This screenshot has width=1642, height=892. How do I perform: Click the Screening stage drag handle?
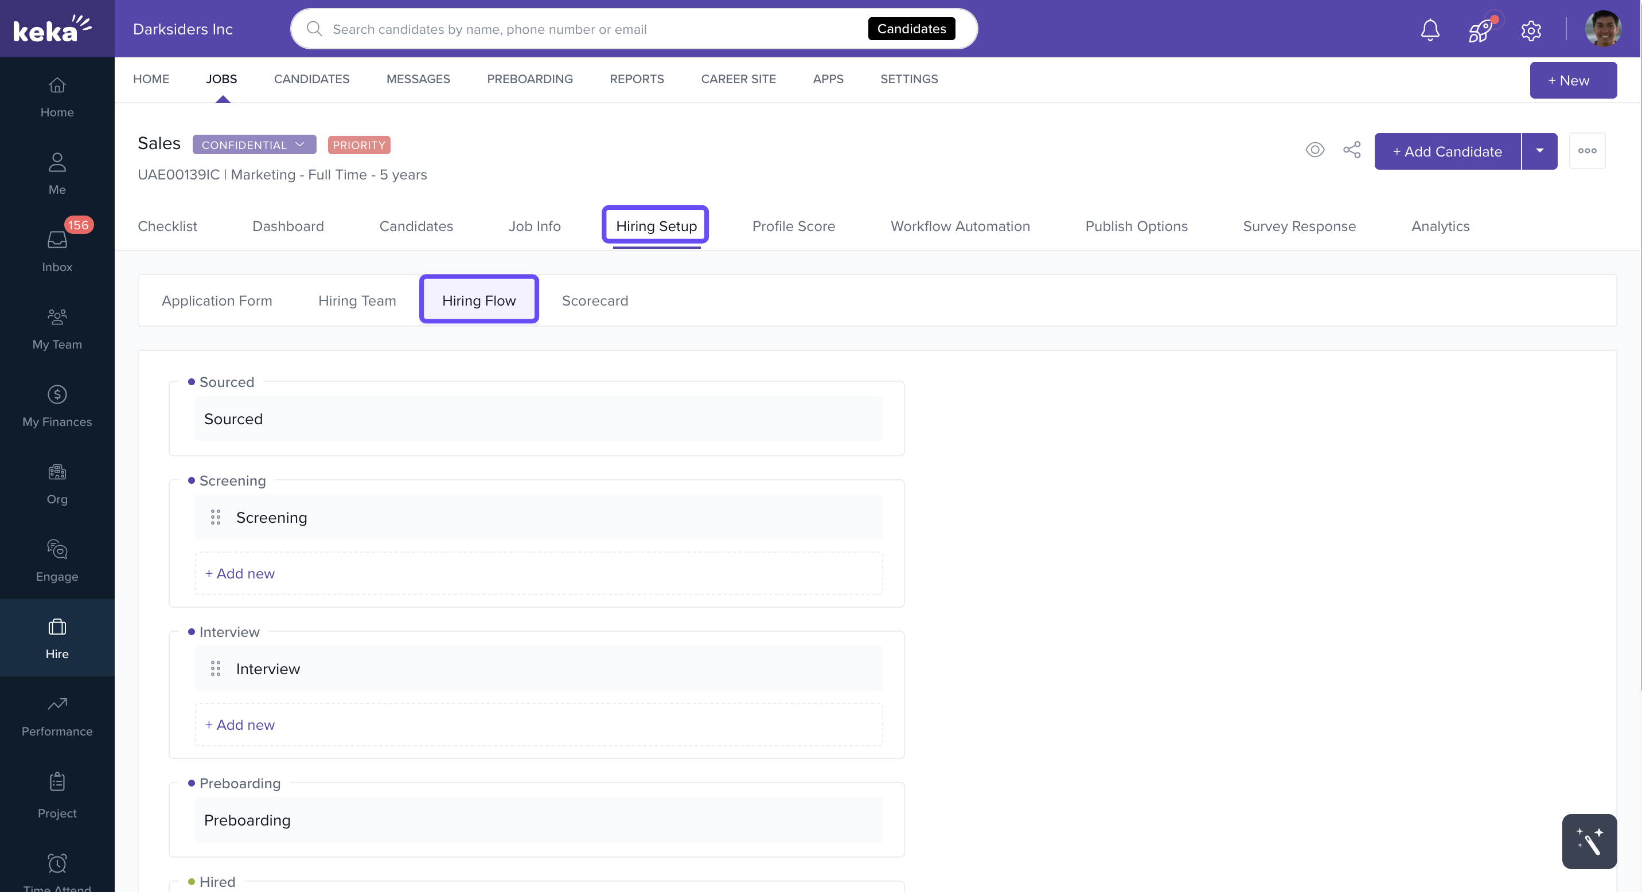pyautogui.click(x=216, y=517)
